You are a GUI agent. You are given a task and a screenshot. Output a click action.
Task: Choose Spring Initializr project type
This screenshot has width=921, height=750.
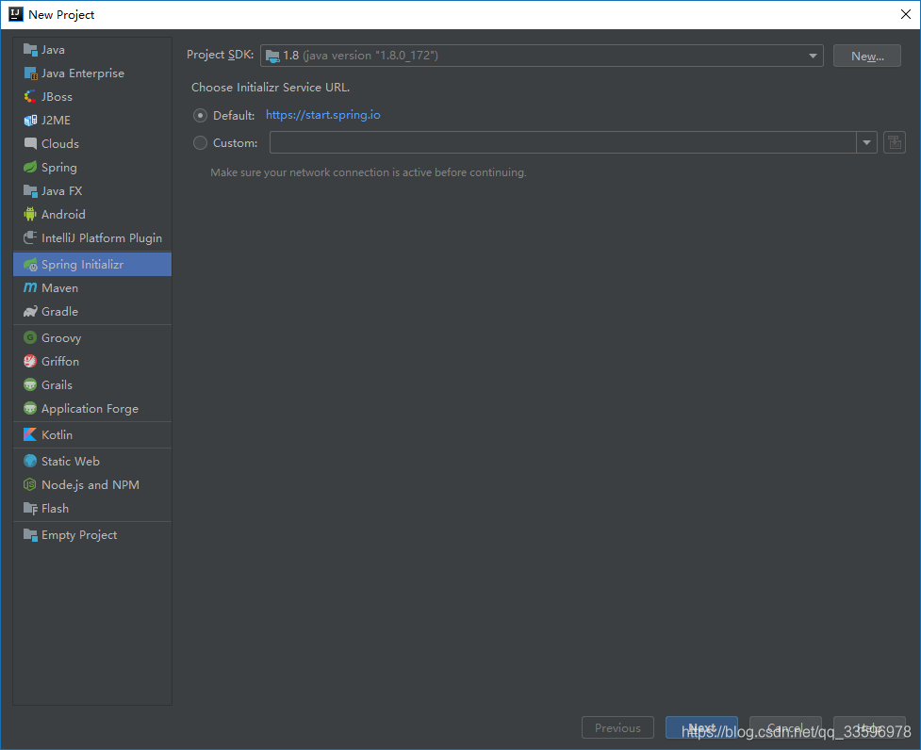point(92,265)
